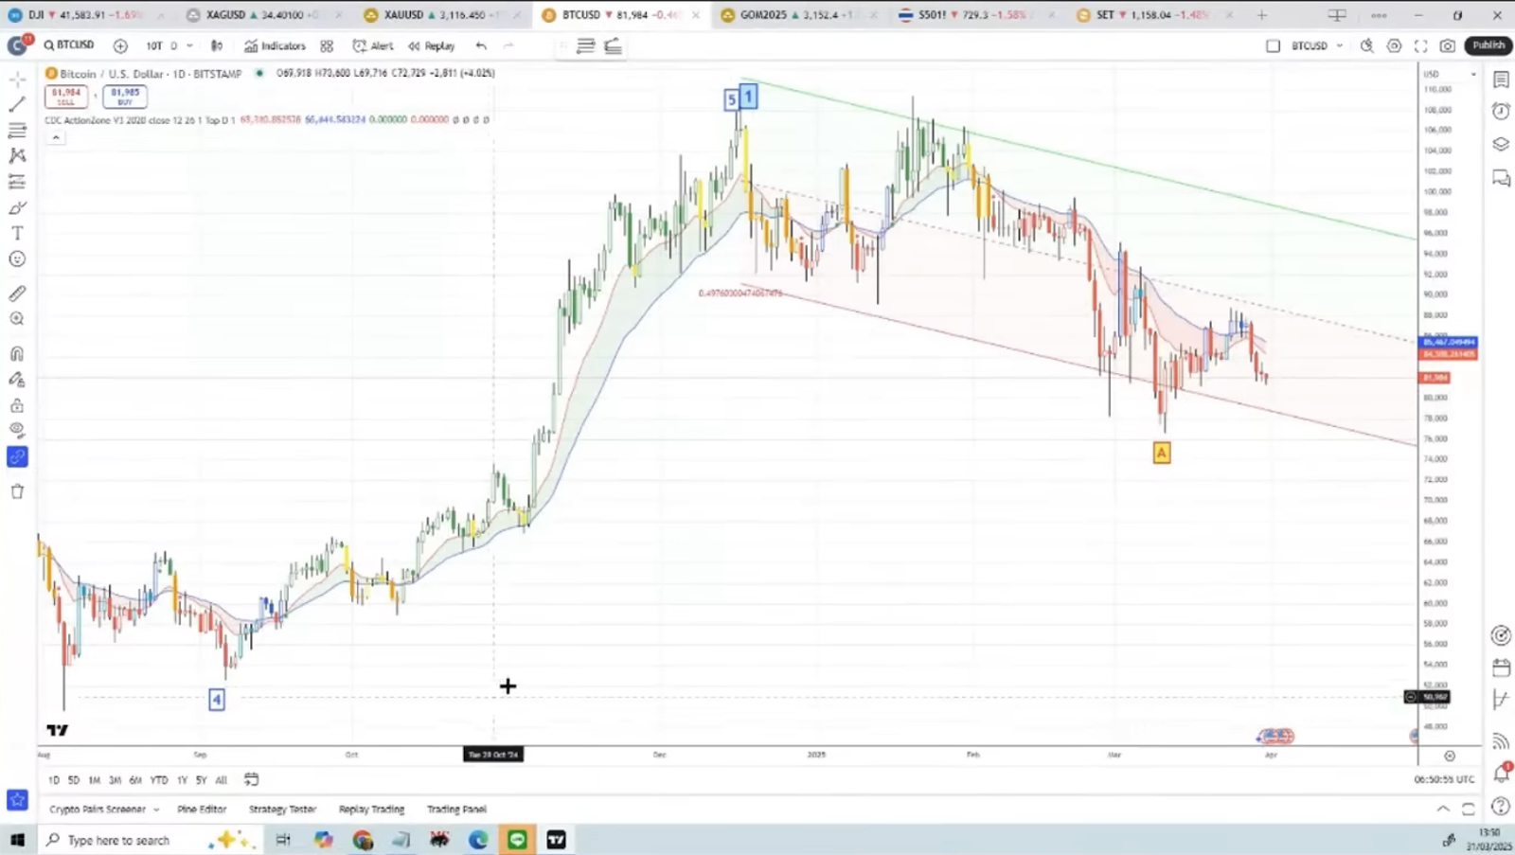
Task: Toggle magnet mode for drawings
Action: coord(17,354)
